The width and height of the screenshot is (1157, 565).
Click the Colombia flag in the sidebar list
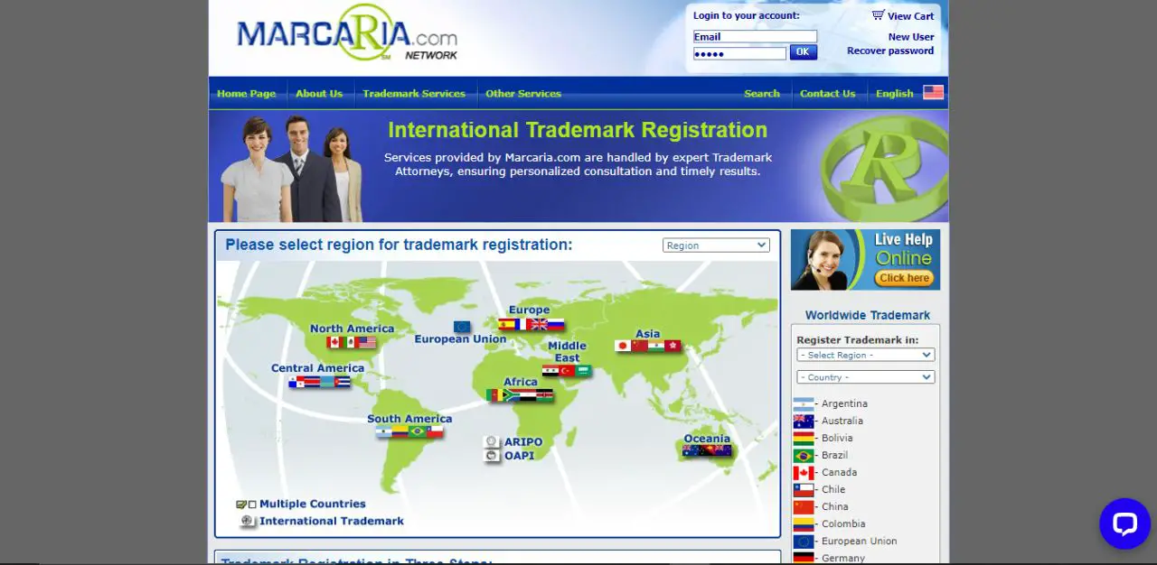[804, 523]
